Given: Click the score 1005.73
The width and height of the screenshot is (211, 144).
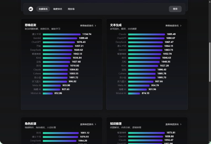Looking at the screenshot, I should (x=162, y=77).
